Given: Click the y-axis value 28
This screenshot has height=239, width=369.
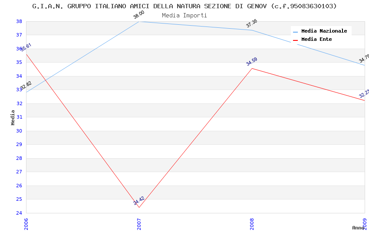Looking at the screenshot, I should pyautogui.click(x=19, y=158).
